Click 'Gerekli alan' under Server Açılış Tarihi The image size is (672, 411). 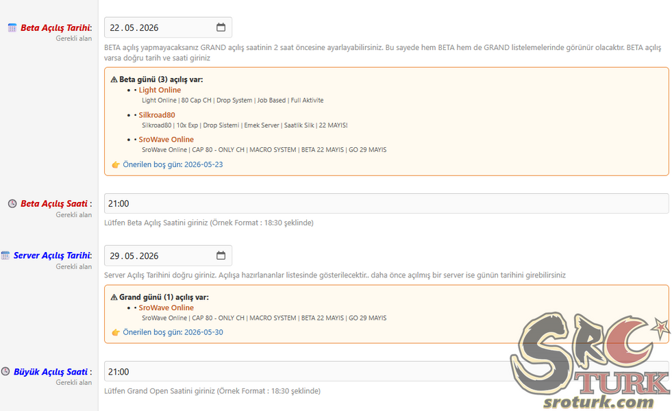click(74, 266)
